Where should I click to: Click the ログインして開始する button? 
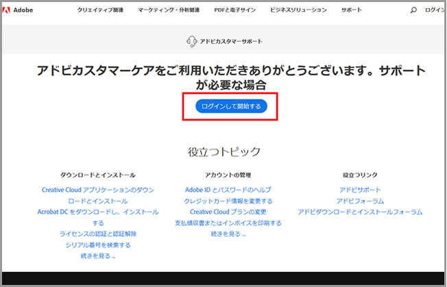231,106
